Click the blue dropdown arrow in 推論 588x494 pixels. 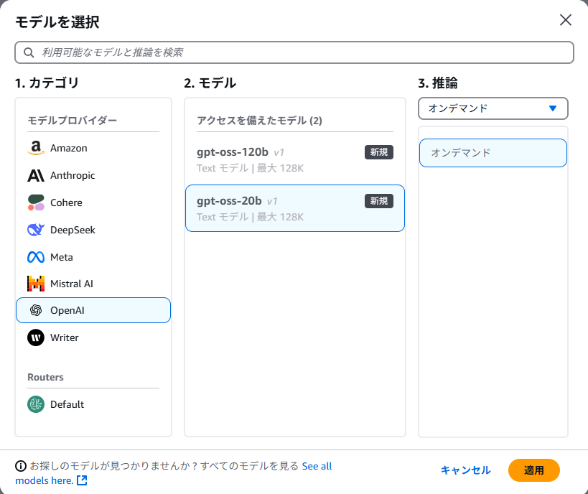[552, 108]
